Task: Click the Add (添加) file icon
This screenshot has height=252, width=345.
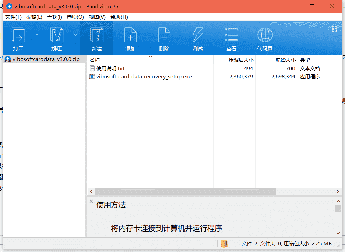Action: click(130, 35)
